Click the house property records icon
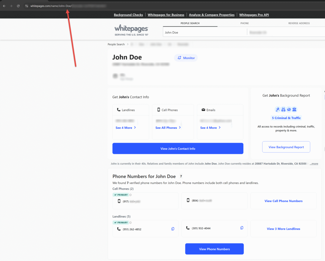This screenshot has height=261, width=325. point(289,109)
